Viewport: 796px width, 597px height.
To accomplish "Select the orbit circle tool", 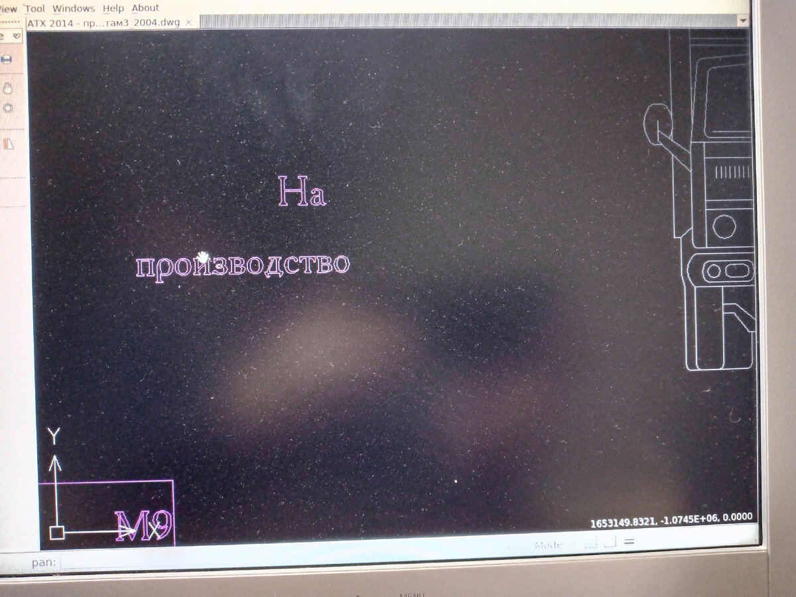I will pos(8,108).
